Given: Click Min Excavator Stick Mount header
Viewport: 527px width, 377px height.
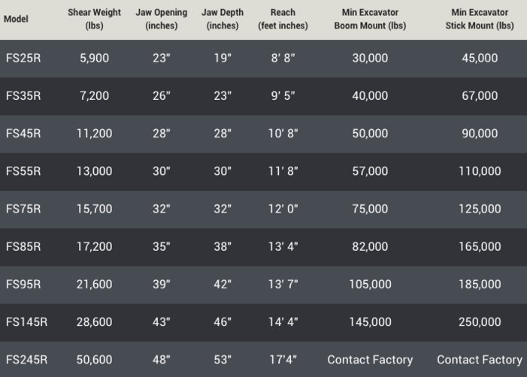Looking at the screenshot, I should [x=480, y=19].
